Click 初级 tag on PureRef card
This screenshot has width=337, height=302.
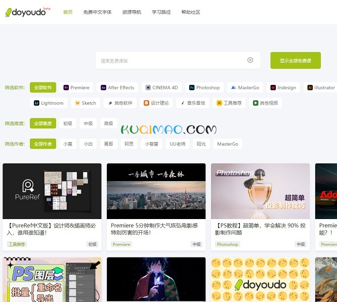93,244
